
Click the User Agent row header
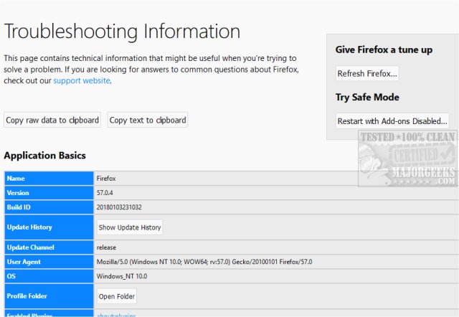click(x=49, y=262)
